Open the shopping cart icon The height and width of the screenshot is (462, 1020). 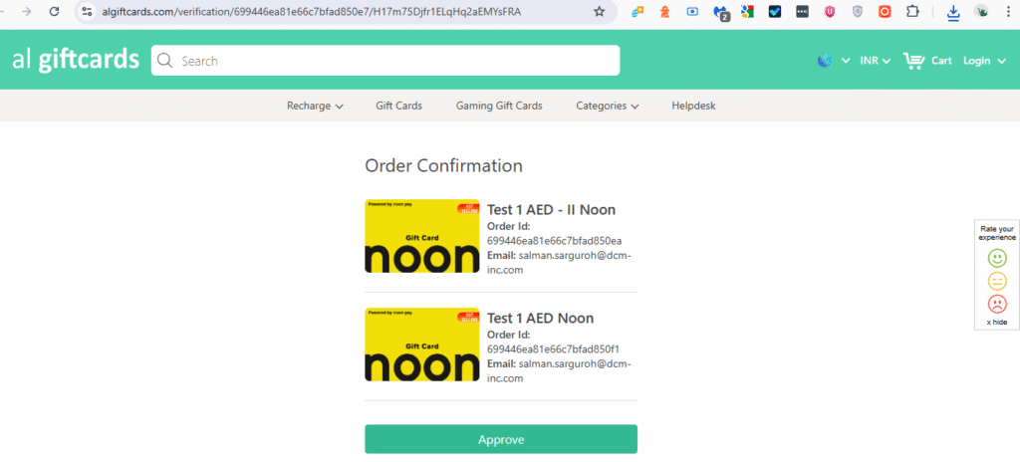(912, 61)
